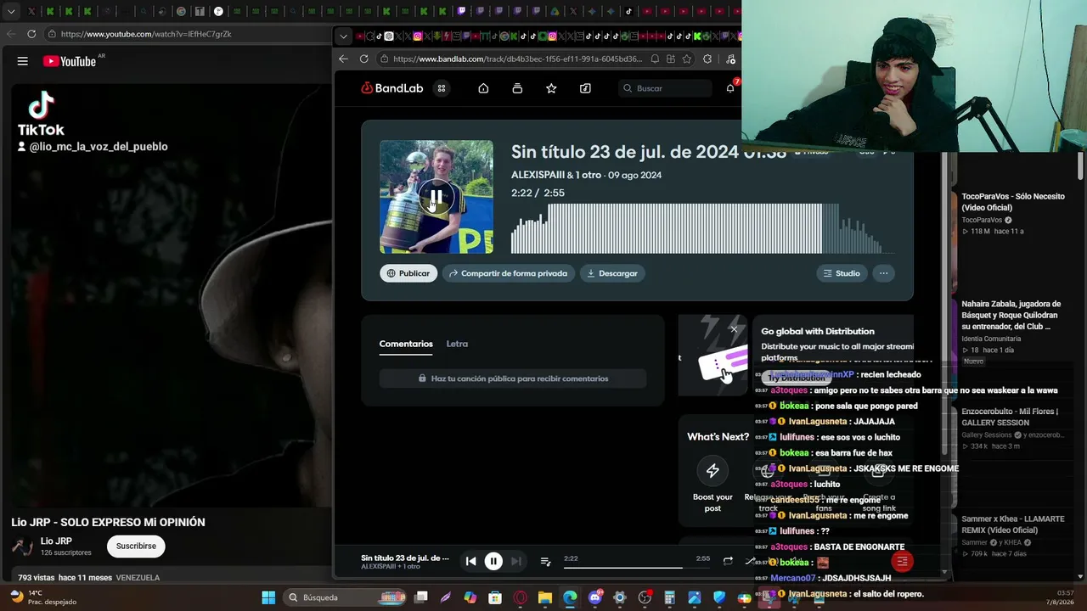Bookmark the BandLab page with star icon

(x=686, y=59)
